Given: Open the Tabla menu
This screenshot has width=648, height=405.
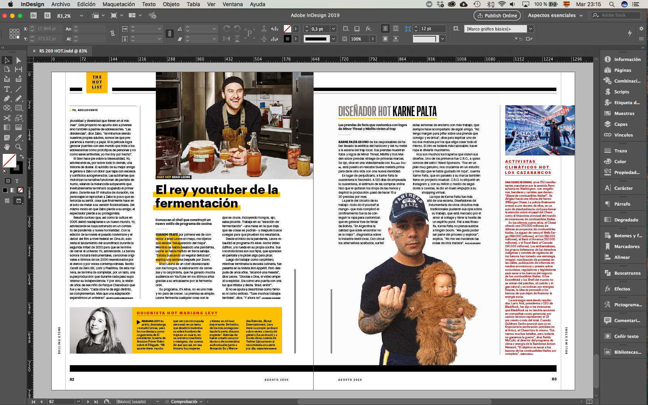Looking at the screenshot, I should [x=193, y=4].
